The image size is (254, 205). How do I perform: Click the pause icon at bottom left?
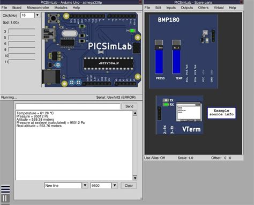5,199
